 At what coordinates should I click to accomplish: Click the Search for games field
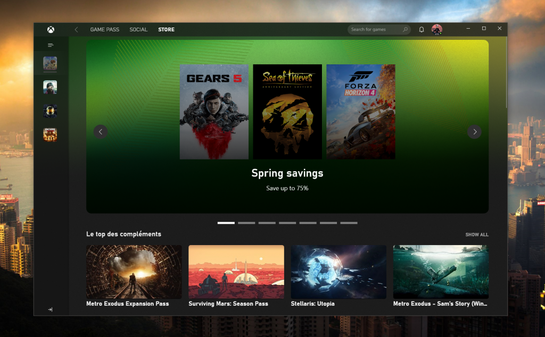(379, 29)
